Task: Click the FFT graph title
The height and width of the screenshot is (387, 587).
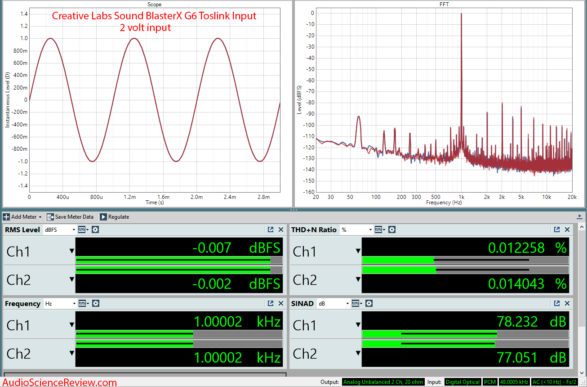Action: (x=444, y=4)
